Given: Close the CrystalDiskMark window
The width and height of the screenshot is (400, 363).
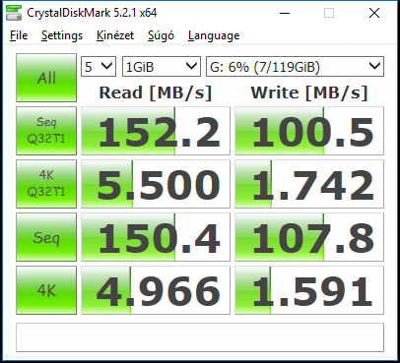Looking at the screenshot, I should point(374,13).
